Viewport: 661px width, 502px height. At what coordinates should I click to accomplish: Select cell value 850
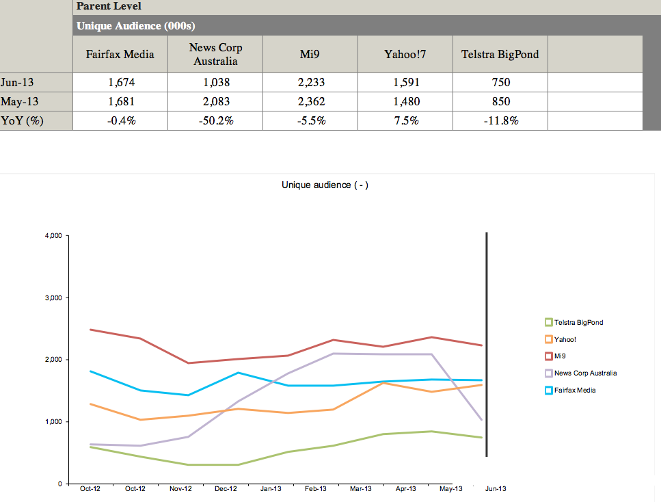coord(501,102)
